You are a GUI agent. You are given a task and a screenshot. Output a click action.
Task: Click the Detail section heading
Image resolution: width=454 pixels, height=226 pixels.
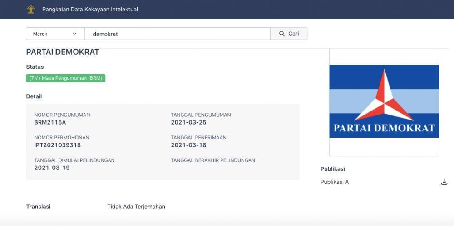click(34, 96)
